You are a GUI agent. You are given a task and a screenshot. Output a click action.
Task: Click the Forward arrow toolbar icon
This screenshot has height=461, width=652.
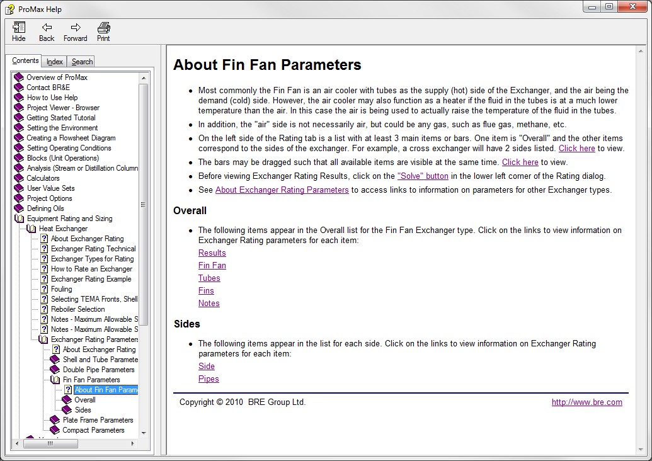[75, 28]
